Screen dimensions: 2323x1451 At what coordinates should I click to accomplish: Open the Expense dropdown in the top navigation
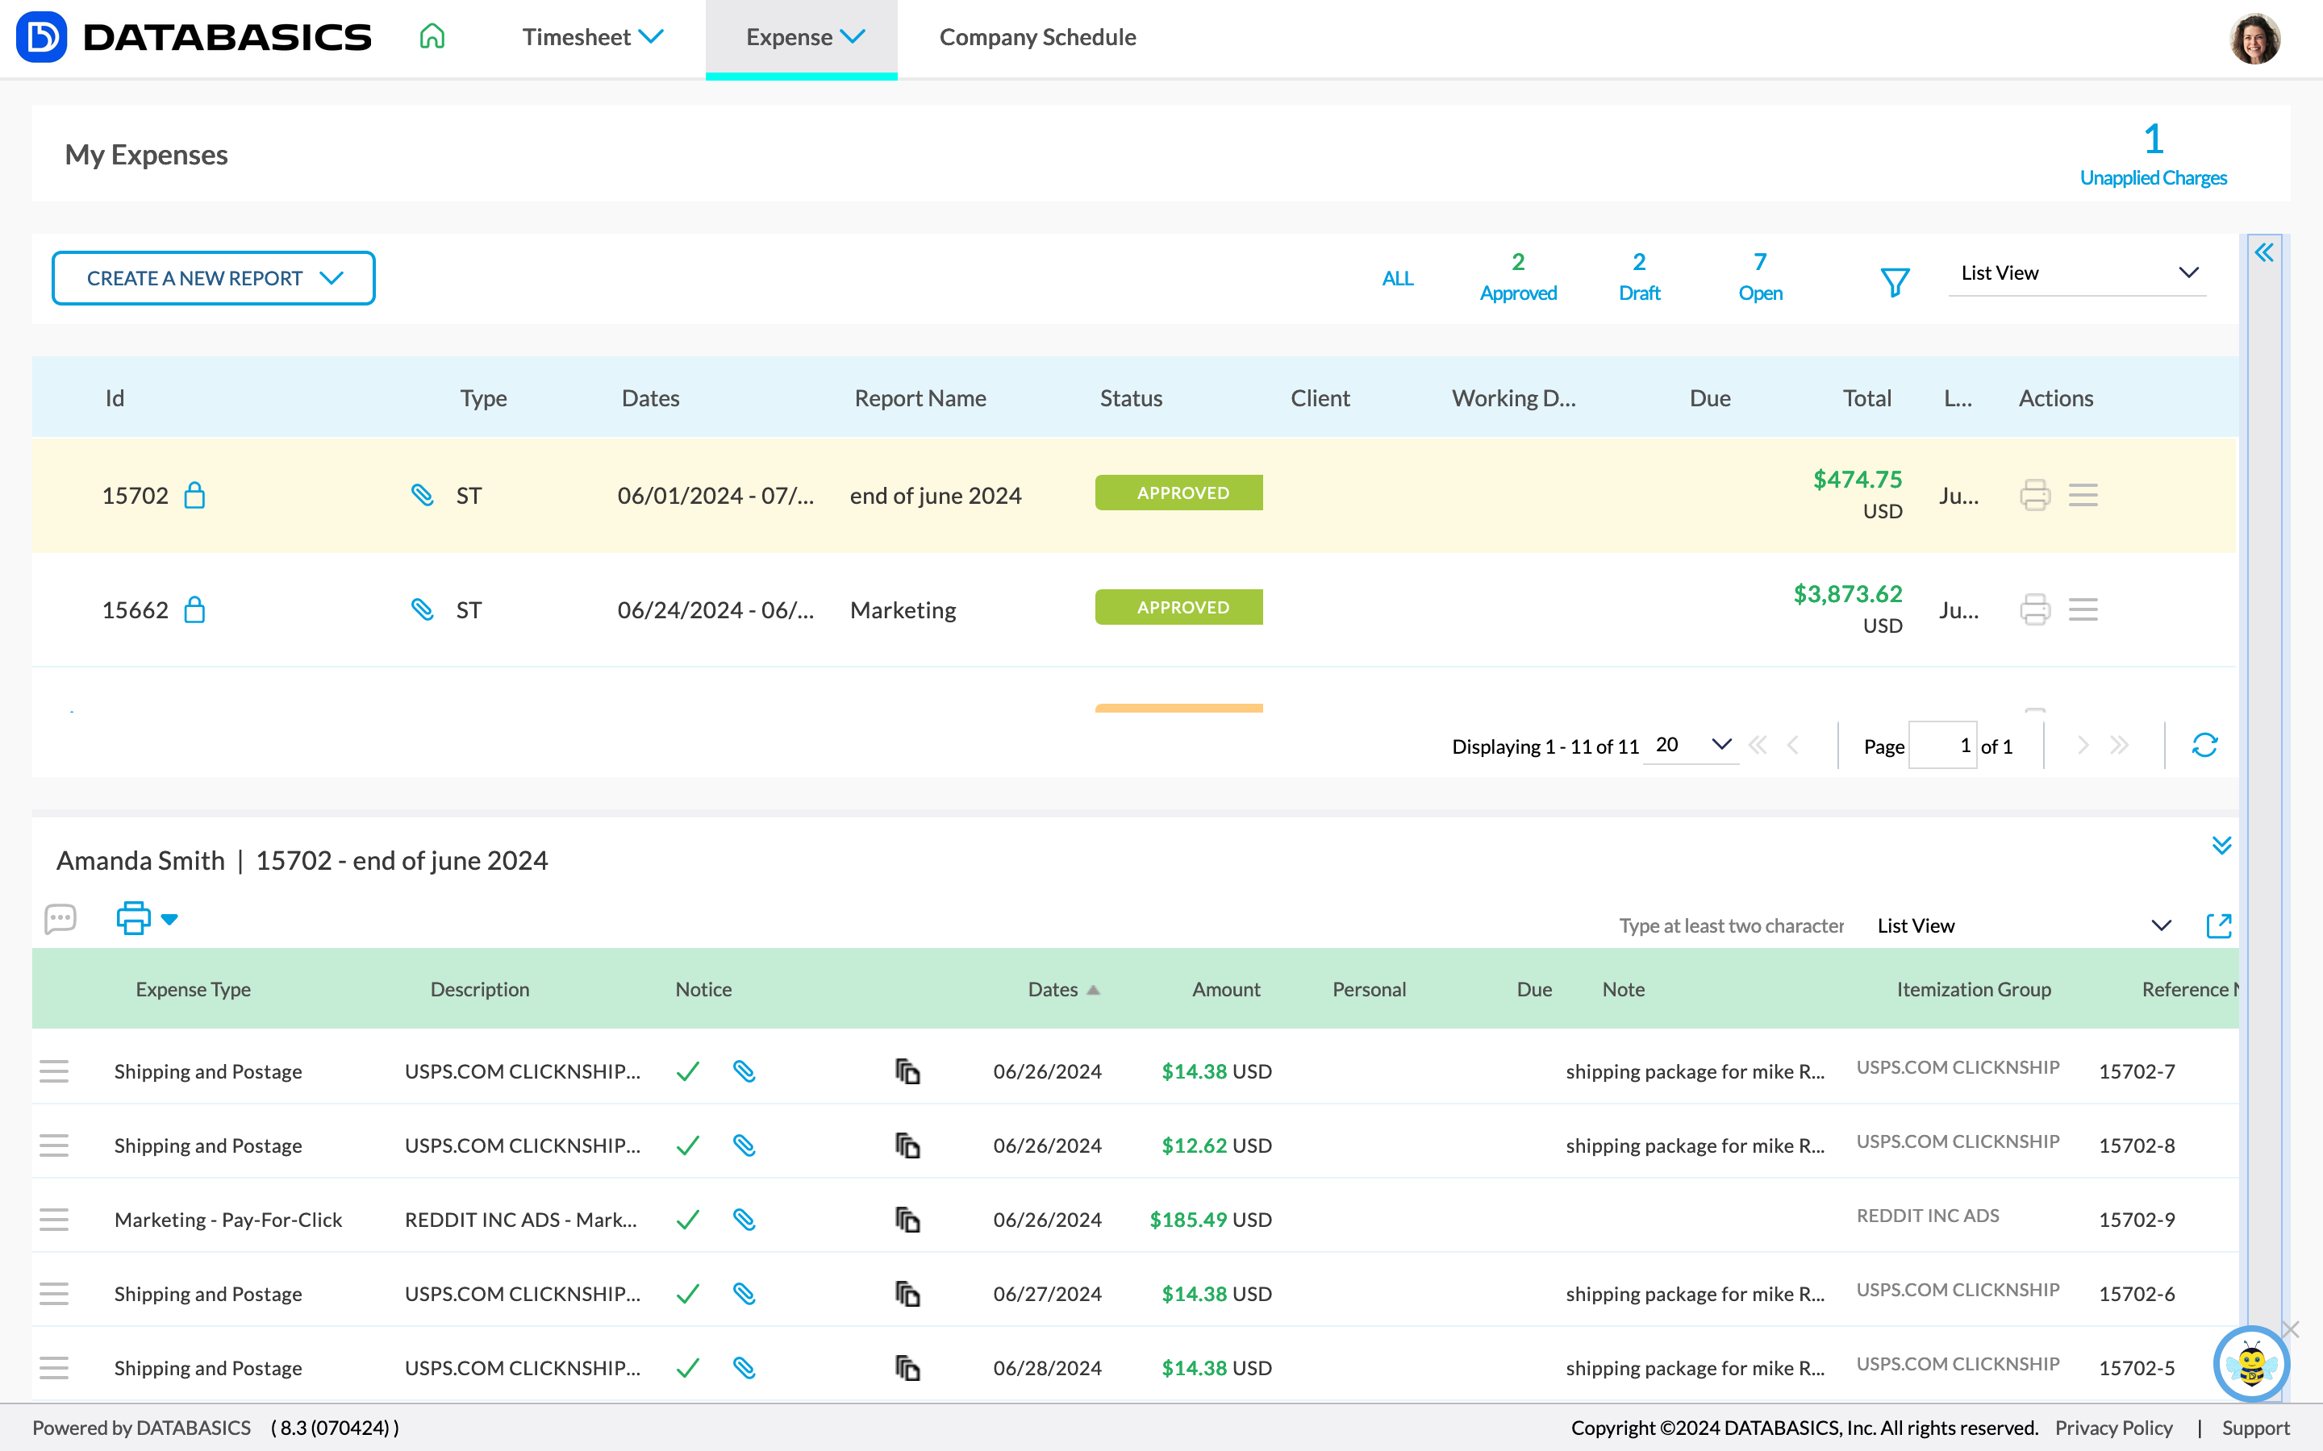802,37
